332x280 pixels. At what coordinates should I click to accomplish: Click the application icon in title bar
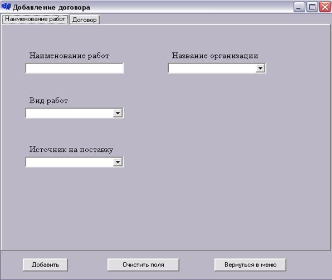6,7
